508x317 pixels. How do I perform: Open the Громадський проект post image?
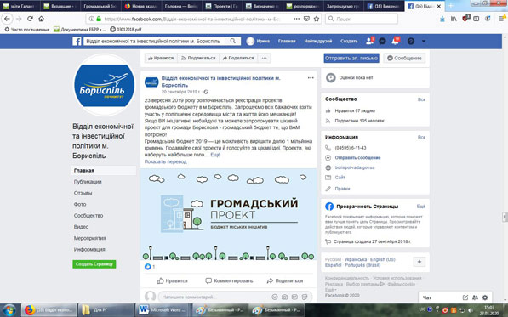point(228,214)
